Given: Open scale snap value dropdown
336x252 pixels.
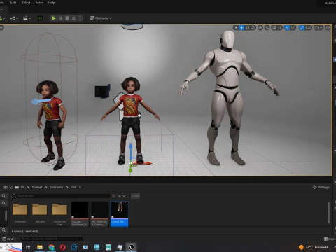Looking at the screenshot, I should point(309,28).
